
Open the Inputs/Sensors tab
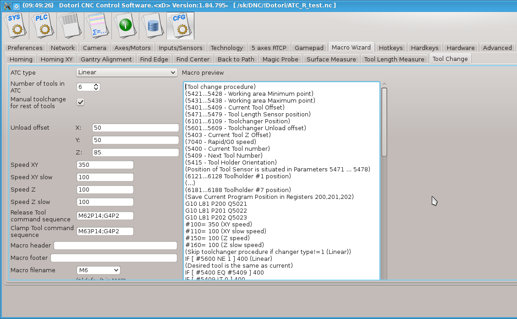click(x=181, y=48)
